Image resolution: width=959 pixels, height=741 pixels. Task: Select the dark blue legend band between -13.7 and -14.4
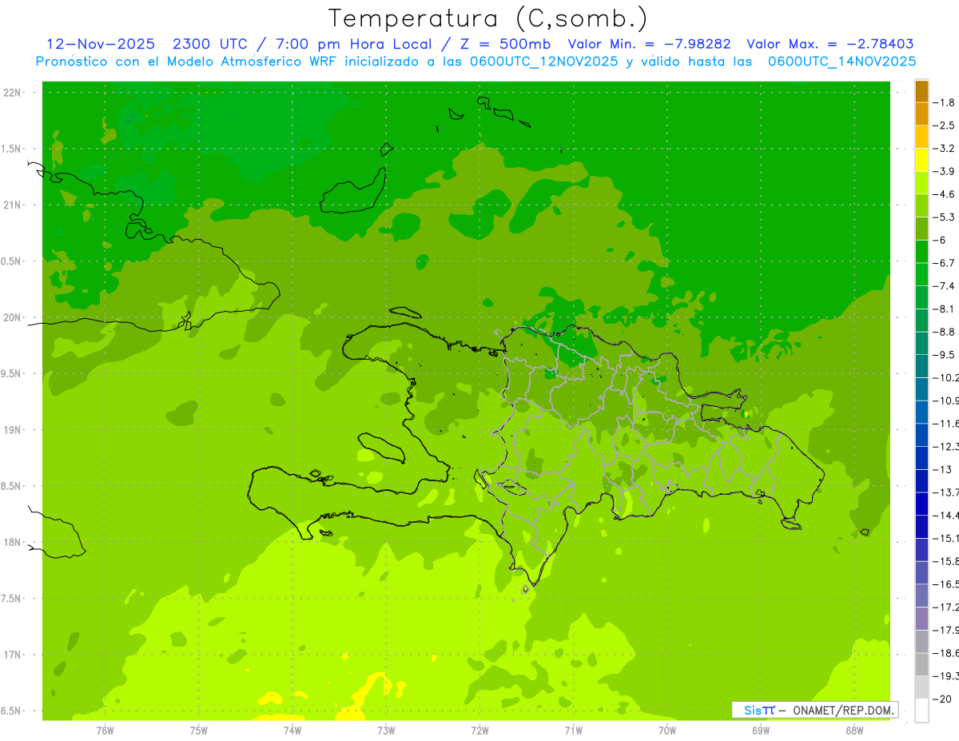coord(921,504)
